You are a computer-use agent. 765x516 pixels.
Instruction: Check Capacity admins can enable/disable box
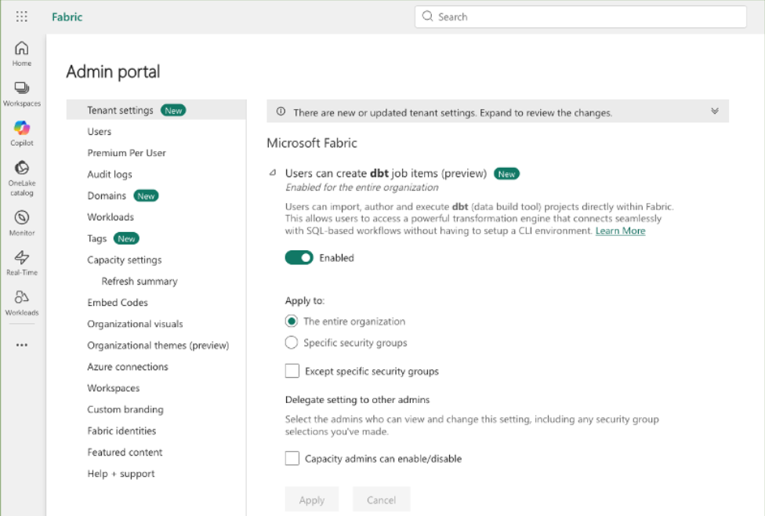[292, 458]
